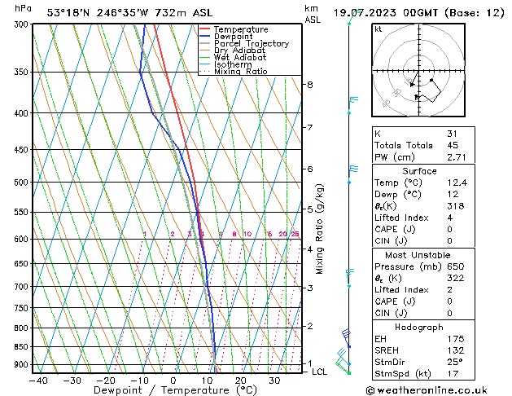The width and height of the screenshot is (512, 396).
Task: Click the Totals Totals value 45
Action: click(x=453, y=145)
